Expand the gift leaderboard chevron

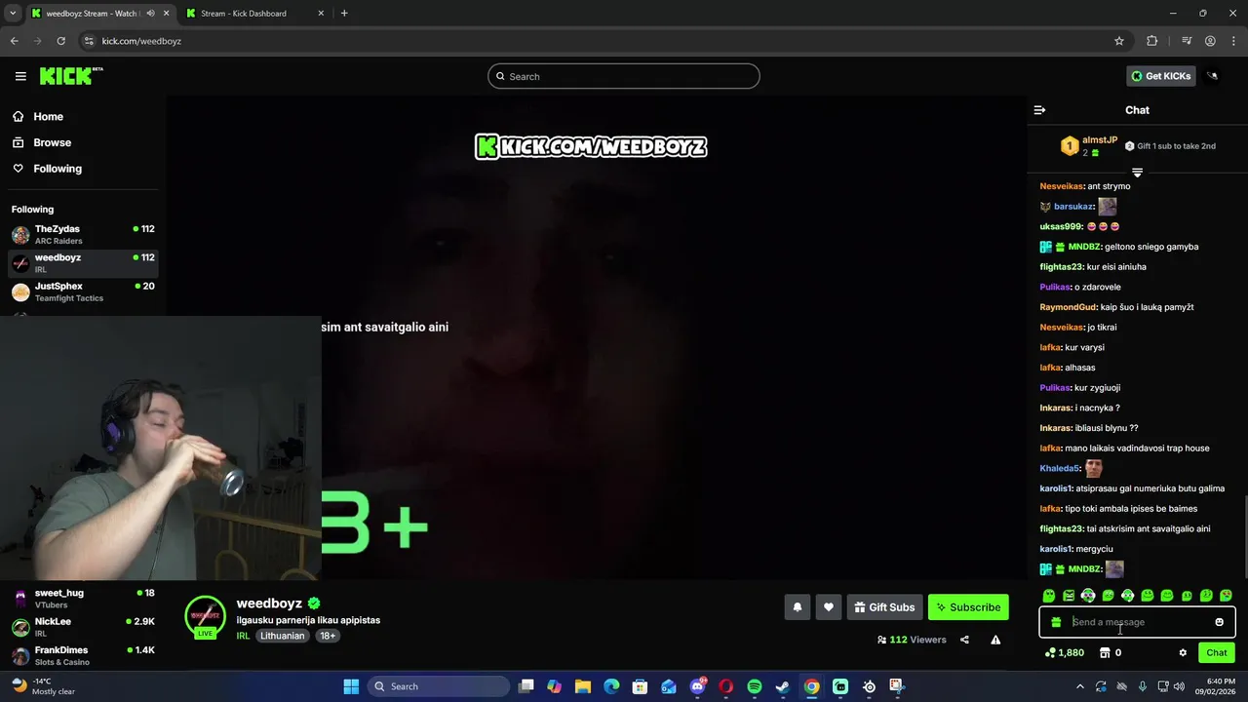pos(1137,173)
